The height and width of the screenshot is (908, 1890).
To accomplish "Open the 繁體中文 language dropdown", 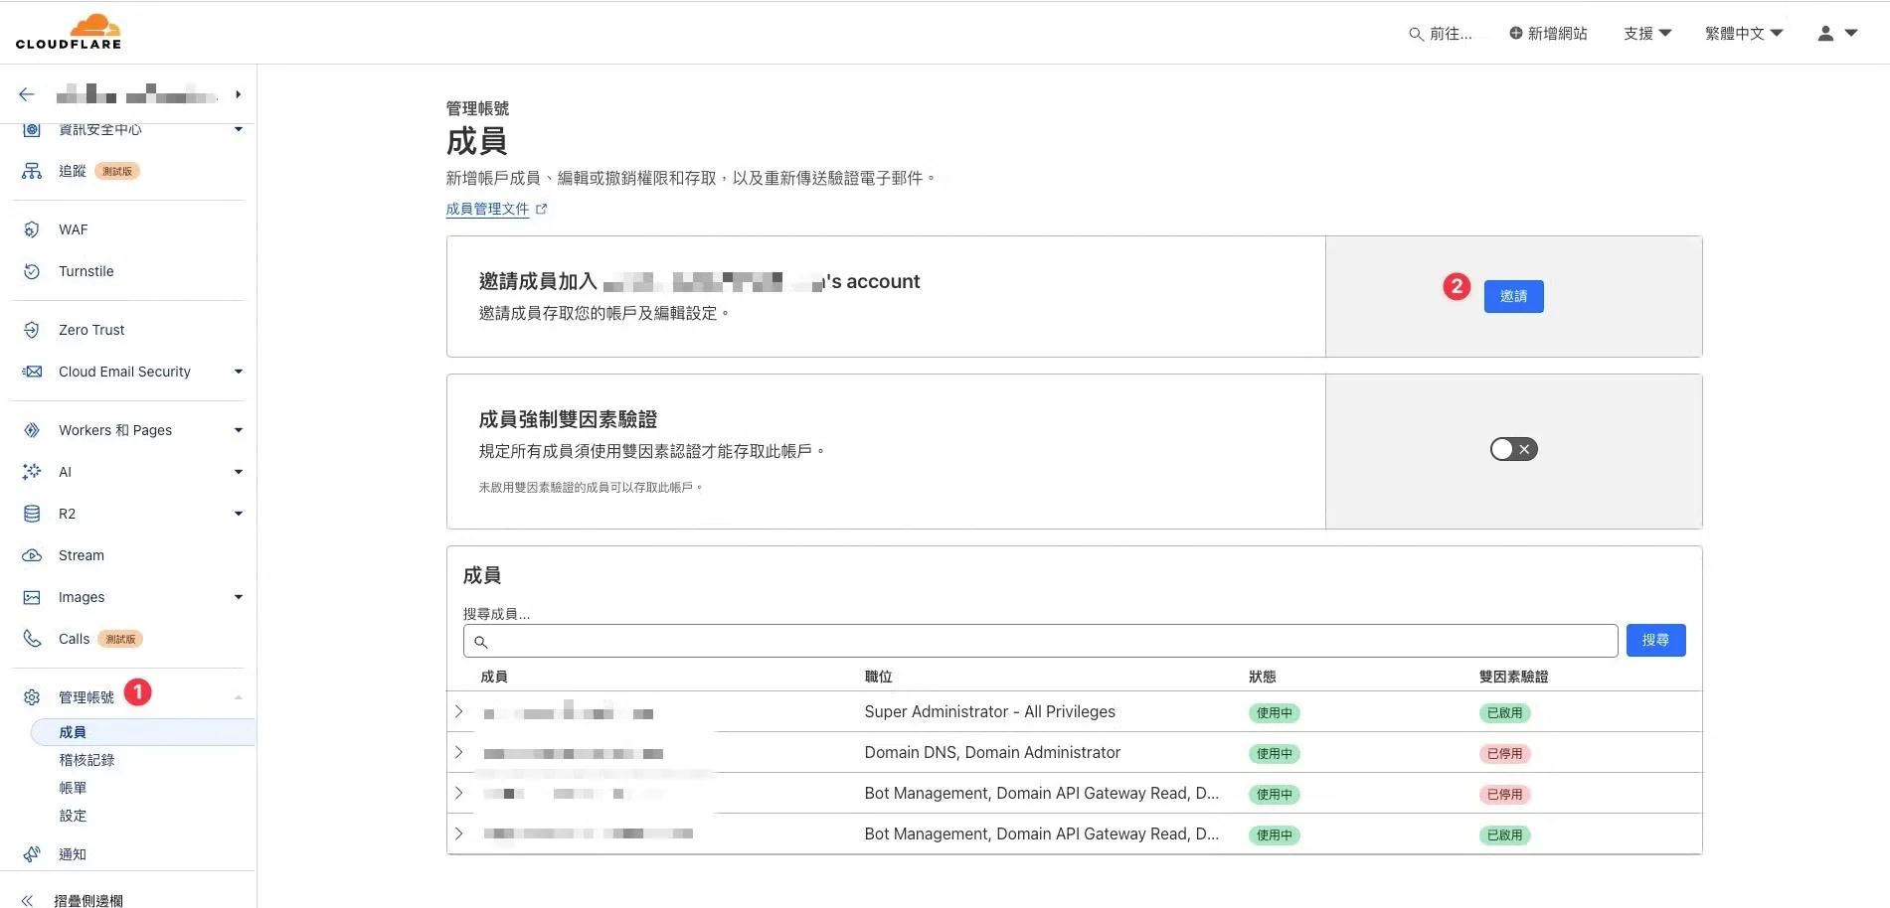I will (1743, 34).
